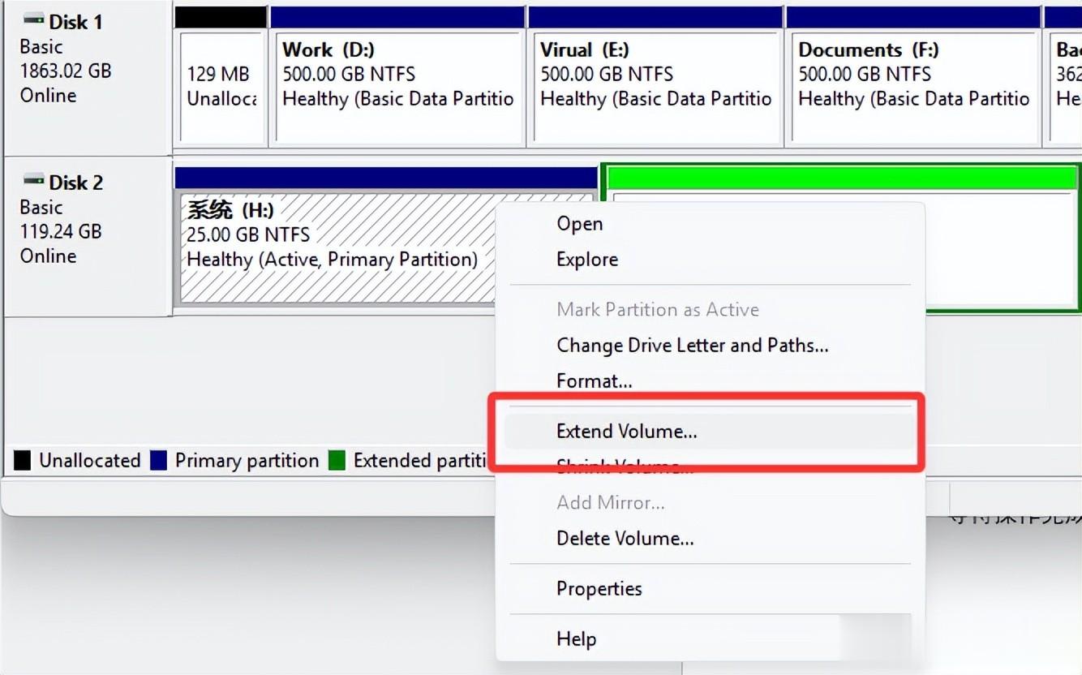Click the Disk 1 label

[76, 22]
